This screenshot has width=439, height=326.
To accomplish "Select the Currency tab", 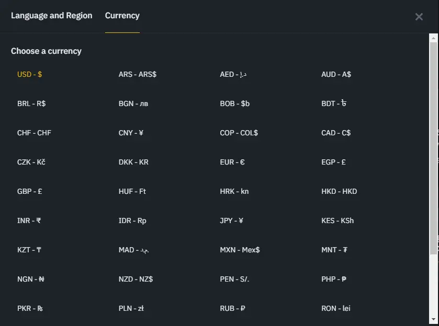I will click(122, 16).
